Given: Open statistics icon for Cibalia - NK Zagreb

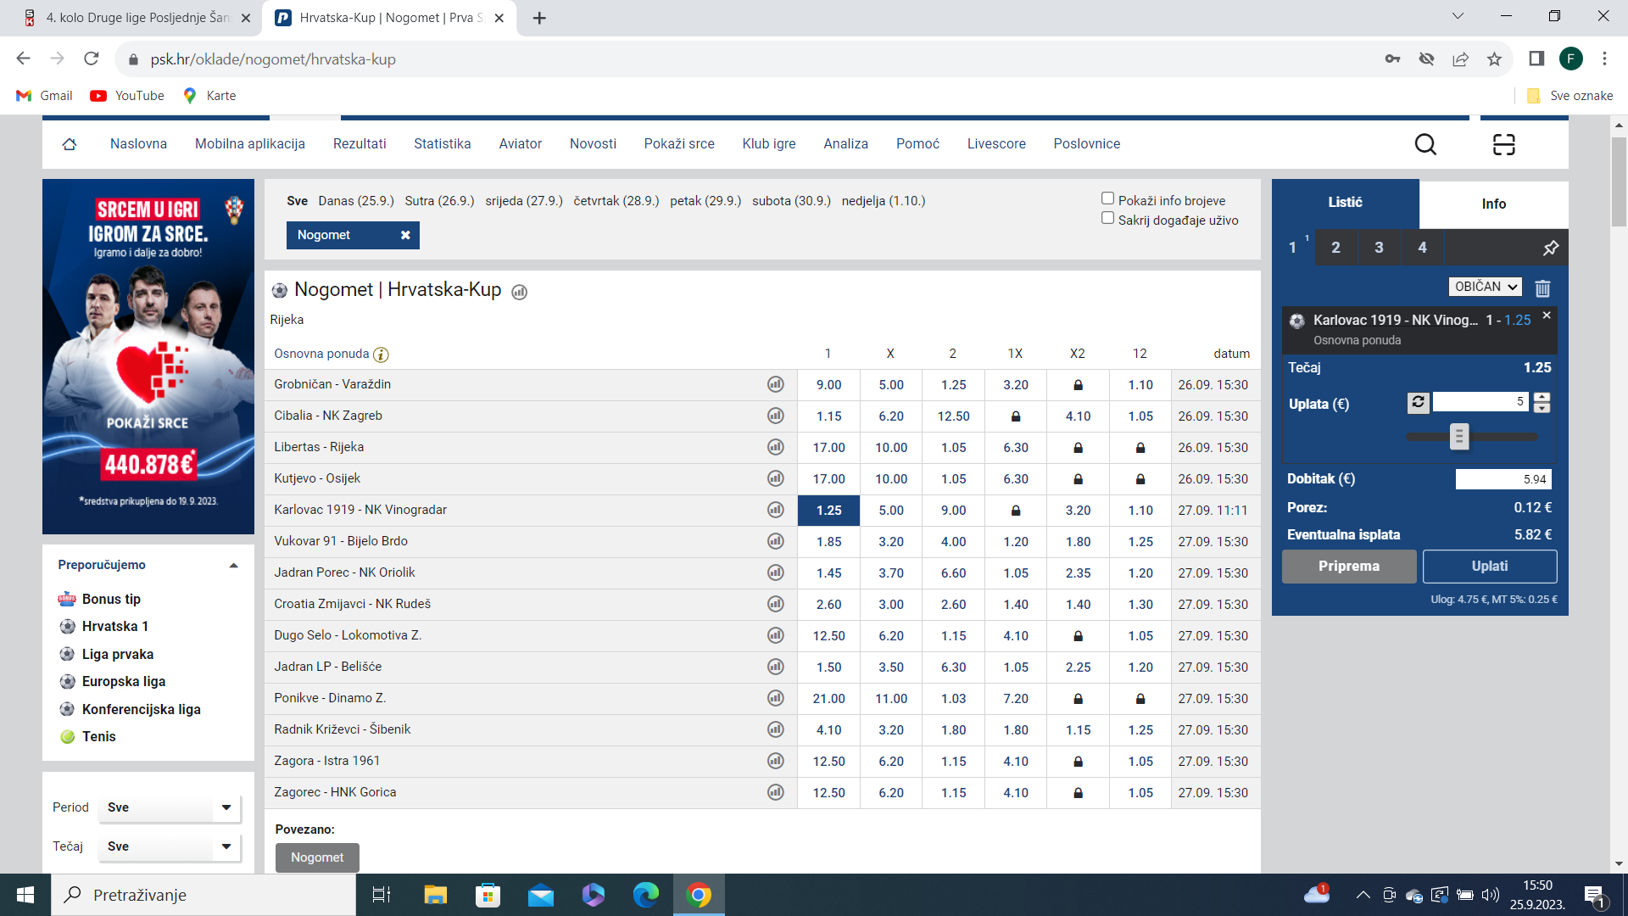Looking at the screenshot, I should tap(775, 416).
